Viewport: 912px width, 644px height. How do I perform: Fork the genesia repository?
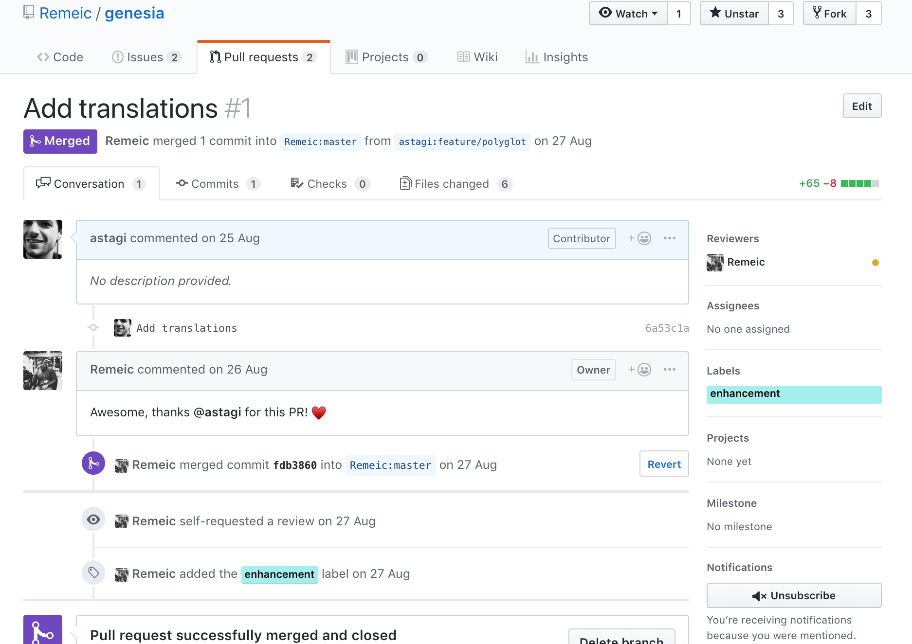click(830, 14)
